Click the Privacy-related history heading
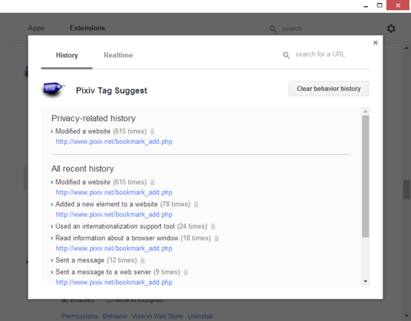Screen dimensions: 411x321 [93, 118]
